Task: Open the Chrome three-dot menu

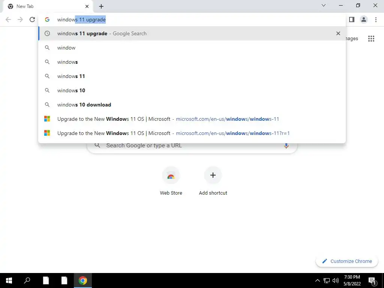Action: (376, 19)
